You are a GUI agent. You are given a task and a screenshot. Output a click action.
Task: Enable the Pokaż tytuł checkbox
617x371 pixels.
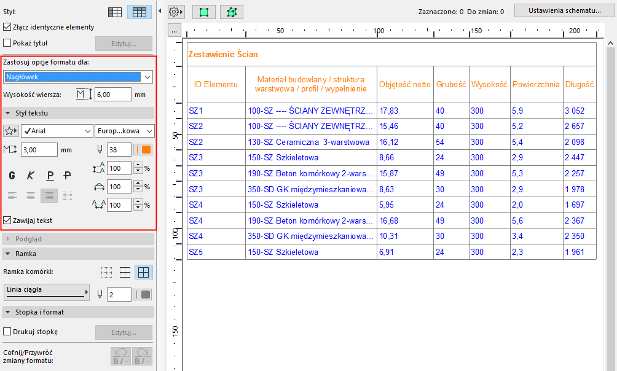click(x=7, y=43)
